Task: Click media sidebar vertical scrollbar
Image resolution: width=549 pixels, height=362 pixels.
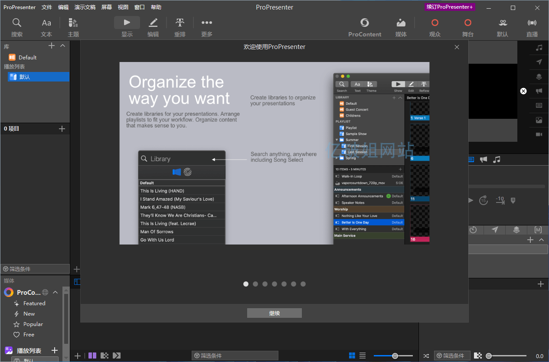Action: click(66, 319)
